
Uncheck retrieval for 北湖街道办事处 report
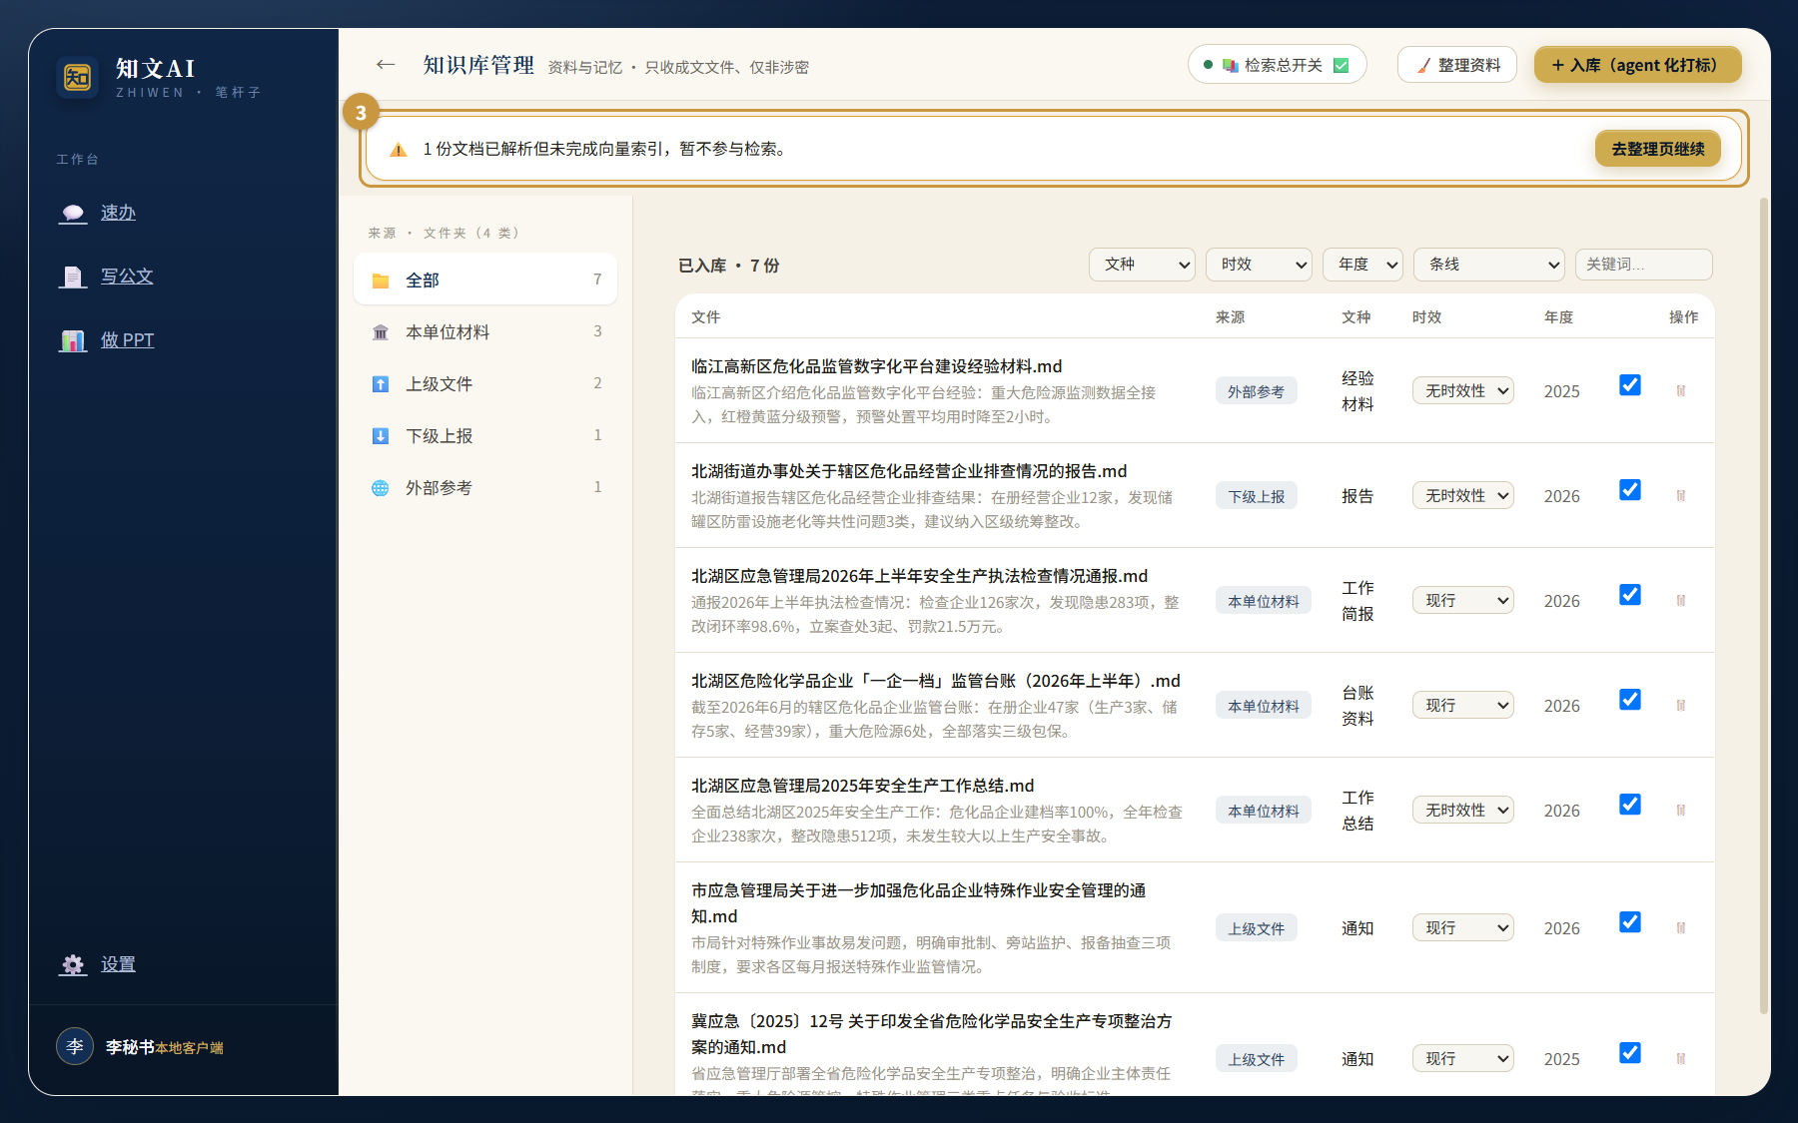(x=1630, y=490)
